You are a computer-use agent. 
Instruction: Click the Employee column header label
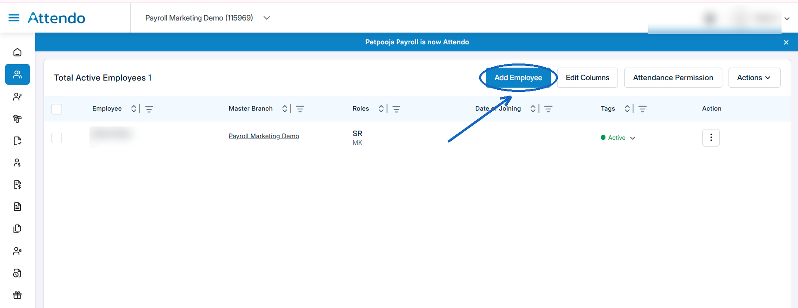tap(107, 108)
